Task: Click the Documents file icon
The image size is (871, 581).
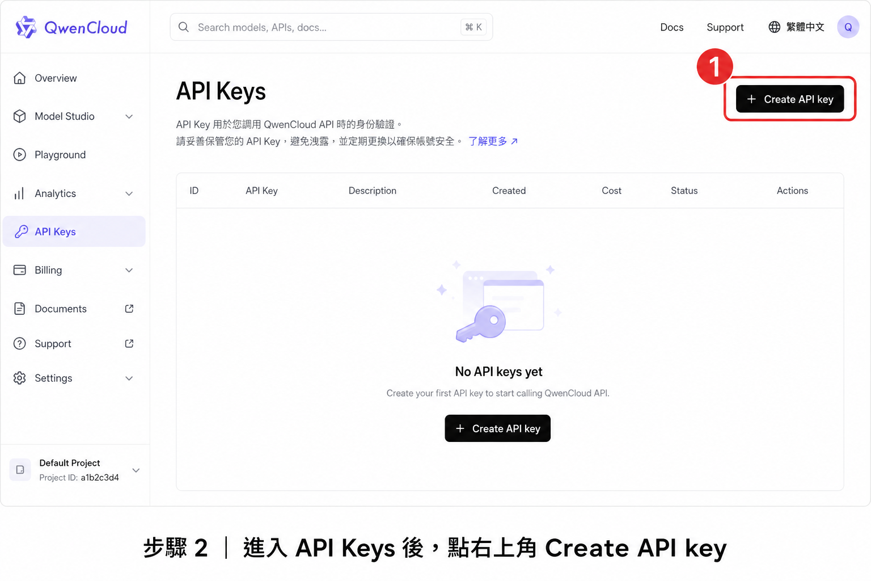Action: tap(20, 309)
